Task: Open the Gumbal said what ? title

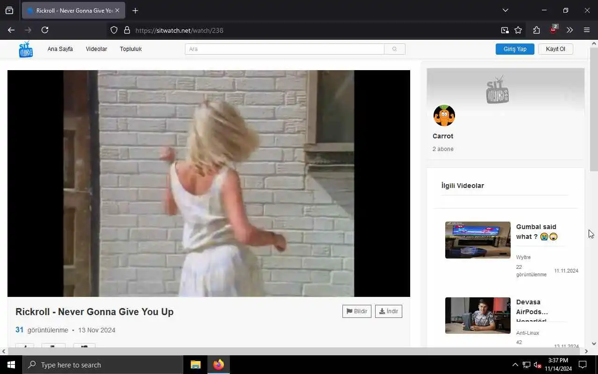Action: tap(537, 232)
